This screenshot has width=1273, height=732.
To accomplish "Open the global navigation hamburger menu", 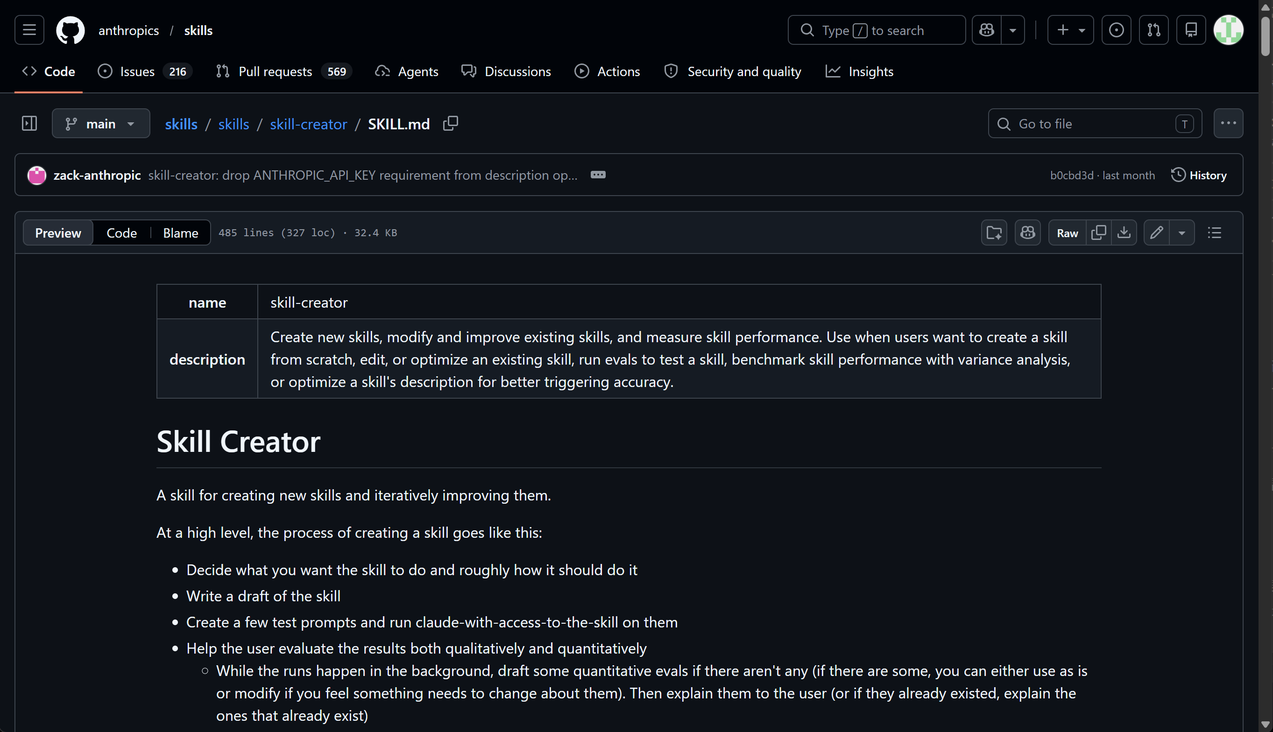I will [x=29, y=30].
